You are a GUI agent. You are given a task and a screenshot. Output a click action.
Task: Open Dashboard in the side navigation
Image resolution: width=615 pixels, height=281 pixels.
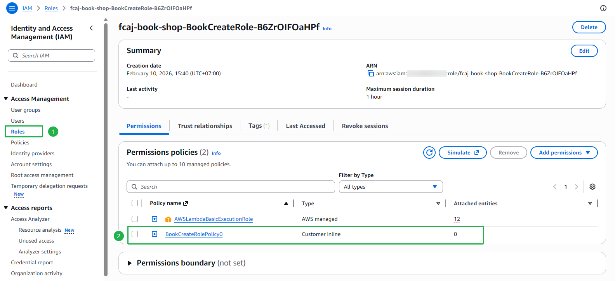click(x=24, y=85)
